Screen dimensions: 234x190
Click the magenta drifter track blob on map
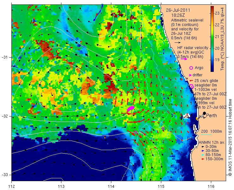131,108
